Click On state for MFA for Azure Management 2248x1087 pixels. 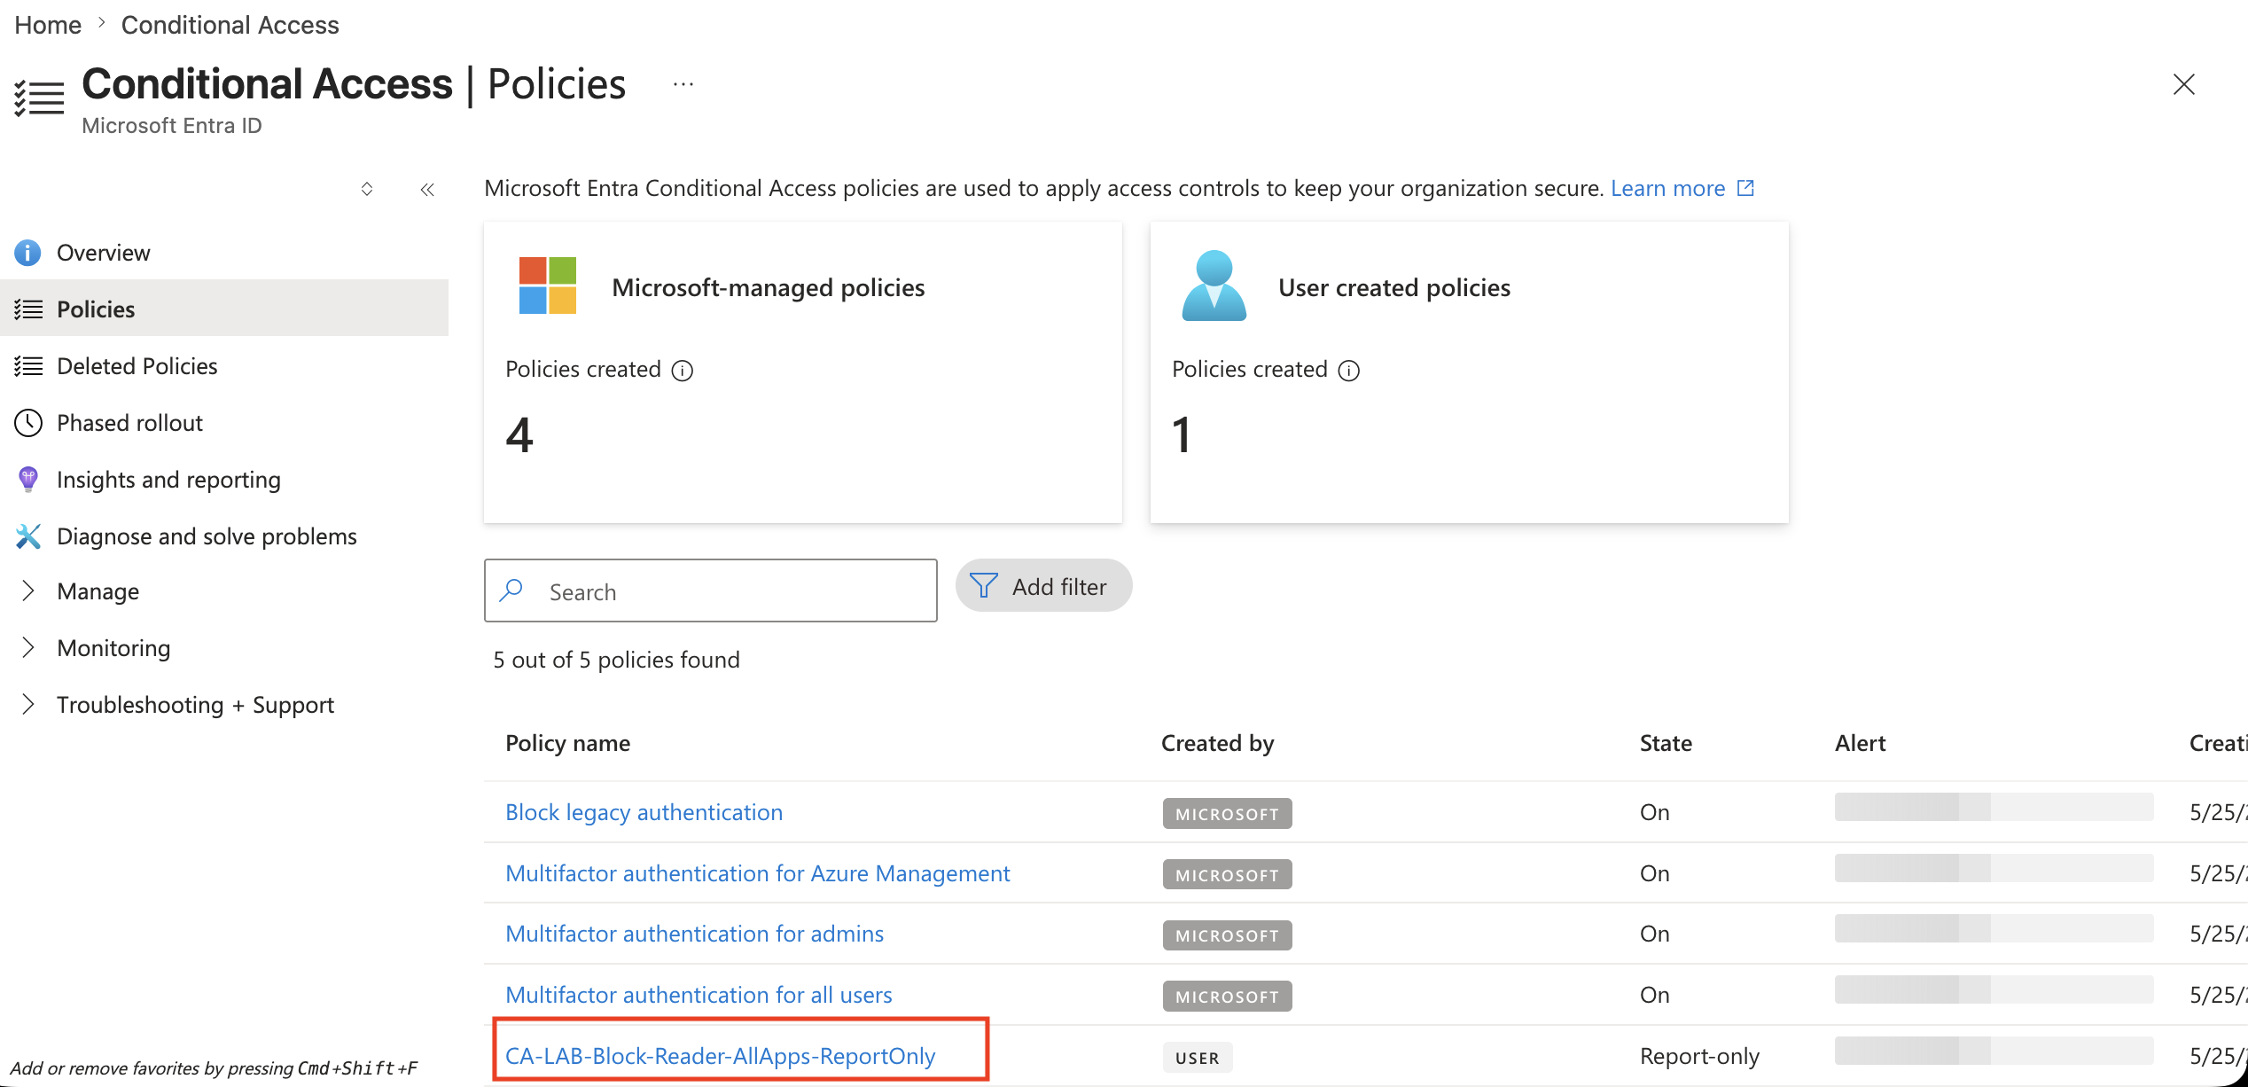coord(1655,873)
